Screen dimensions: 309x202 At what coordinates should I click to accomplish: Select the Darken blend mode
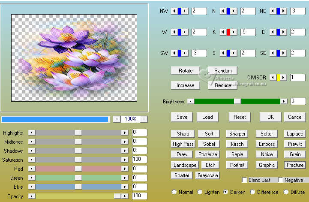point(225,192)
